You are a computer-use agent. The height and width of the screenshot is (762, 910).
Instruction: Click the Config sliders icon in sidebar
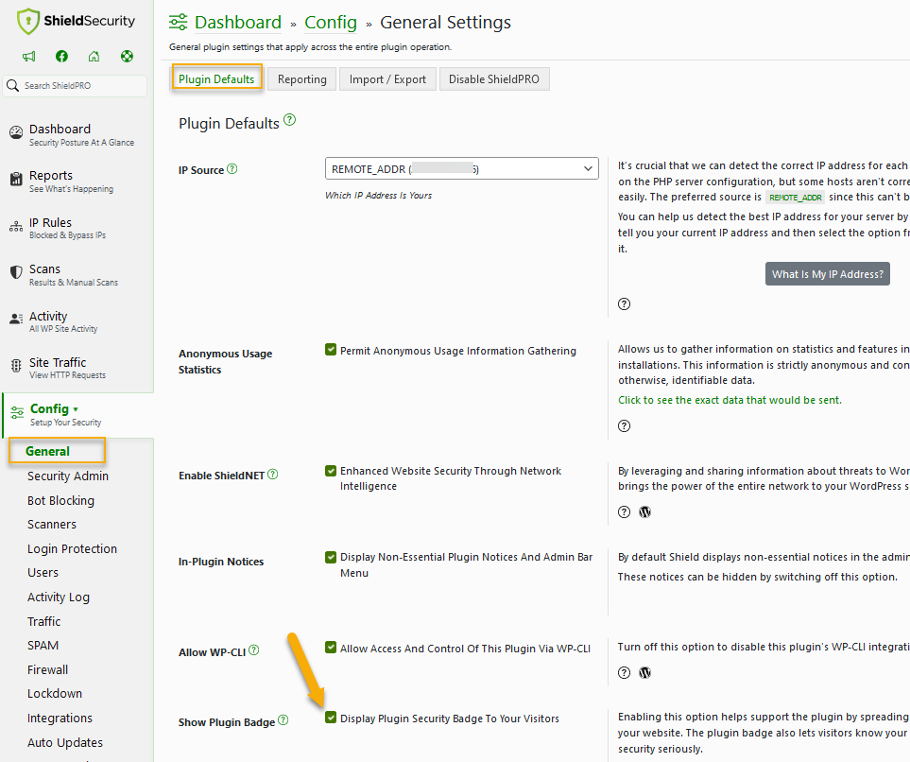17,413
